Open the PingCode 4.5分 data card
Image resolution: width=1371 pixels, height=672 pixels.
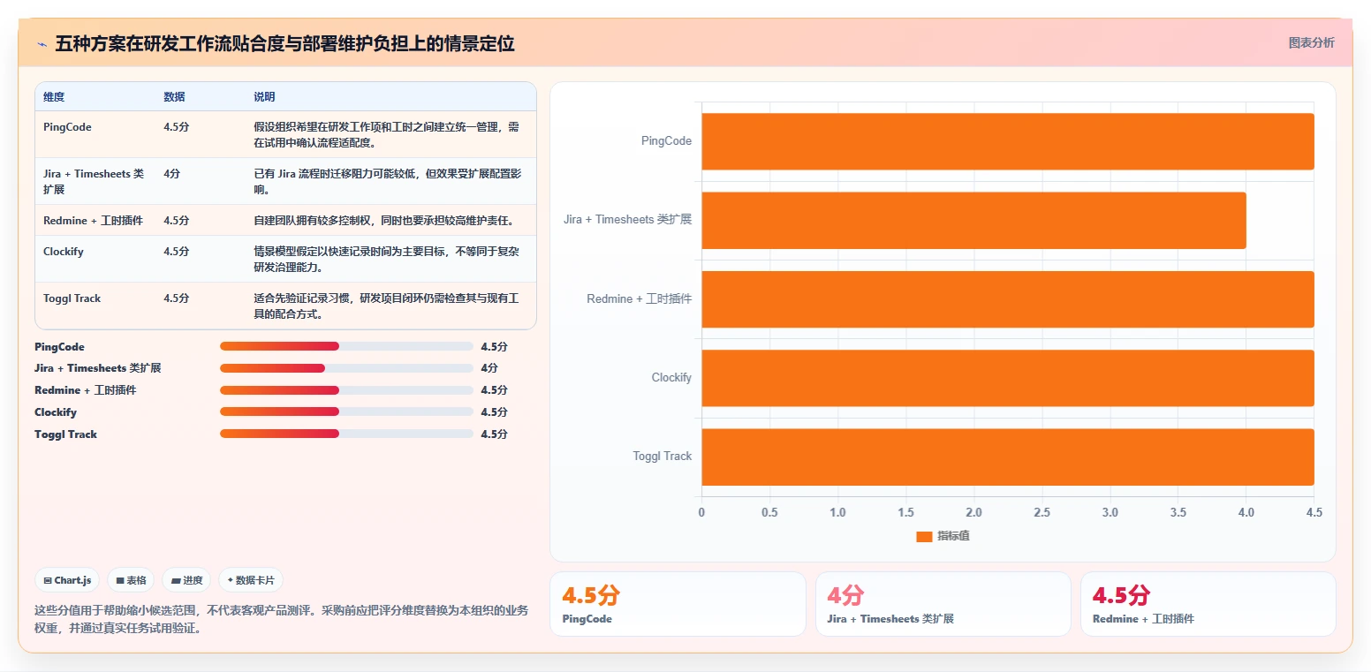click(x=678, y=604)
